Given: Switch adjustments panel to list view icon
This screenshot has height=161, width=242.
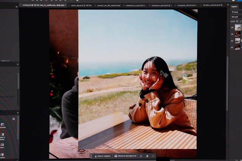Looking at the screenshot, I should (14, 119).
